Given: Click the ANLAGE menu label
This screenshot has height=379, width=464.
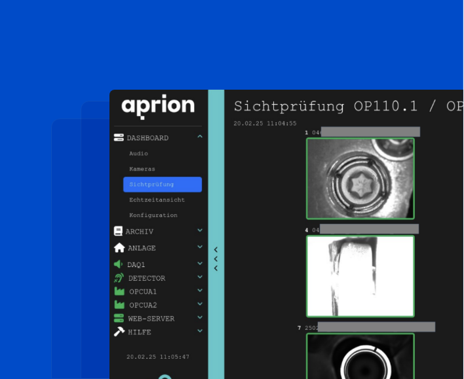Looking at the screenshot, I should coord(142,248).
